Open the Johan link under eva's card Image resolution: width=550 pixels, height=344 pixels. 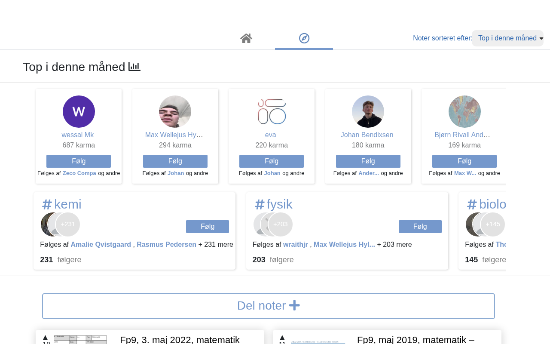pyautogui.click(x=272, y=173)
